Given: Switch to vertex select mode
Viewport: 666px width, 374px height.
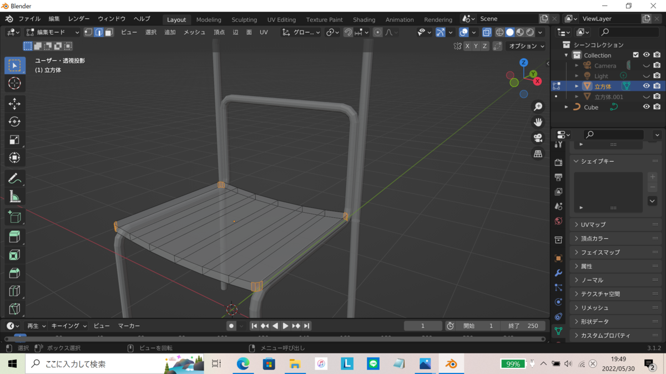Looking at the screenshot, I should (88, 32).
